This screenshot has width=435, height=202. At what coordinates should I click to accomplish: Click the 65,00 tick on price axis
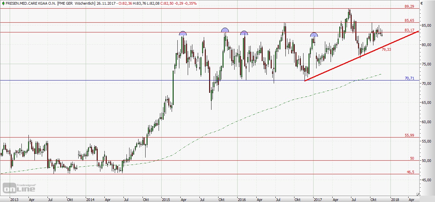(426, 103)
